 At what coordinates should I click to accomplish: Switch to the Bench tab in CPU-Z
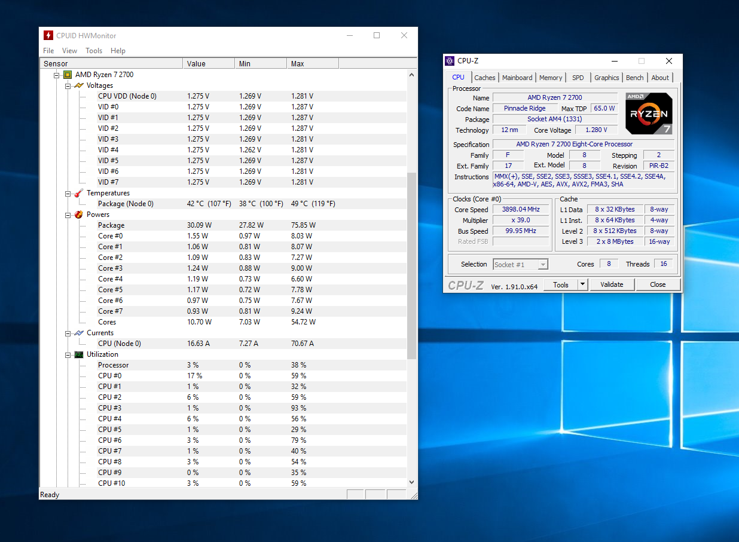tap(635, 78)
